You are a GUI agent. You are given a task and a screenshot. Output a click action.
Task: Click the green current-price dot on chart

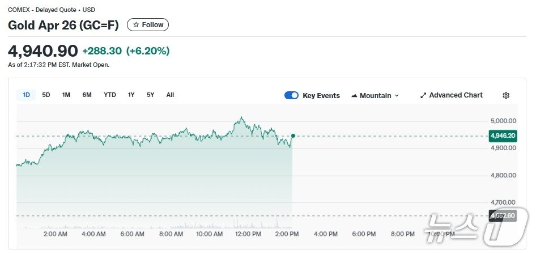(x=293, y=136)
